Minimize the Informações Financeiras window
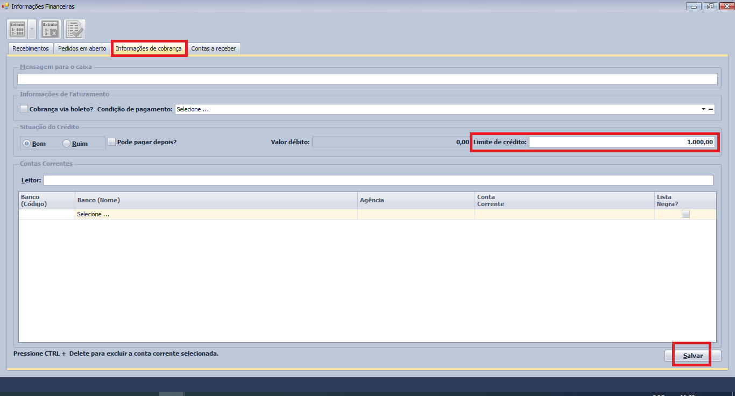Screen dimensions: 735x396 pos(694,6)
